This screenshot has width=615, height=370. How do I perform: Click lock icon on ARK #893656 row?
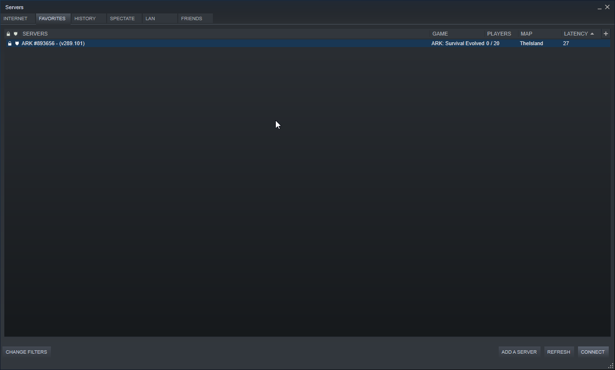coord(10,43)
